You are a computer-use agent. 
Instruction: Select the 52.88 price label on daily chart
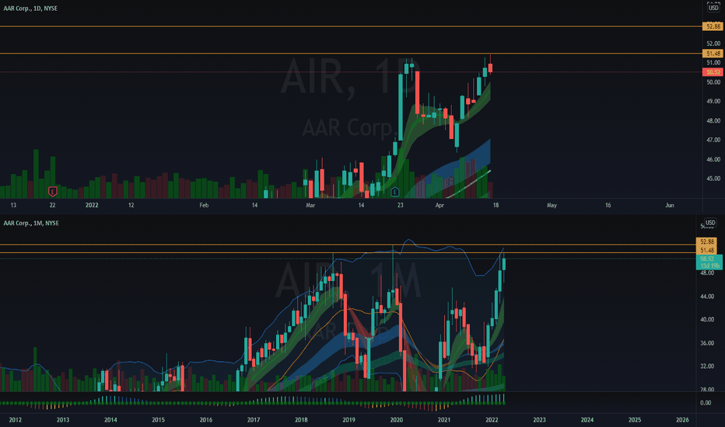coord(713,26)
